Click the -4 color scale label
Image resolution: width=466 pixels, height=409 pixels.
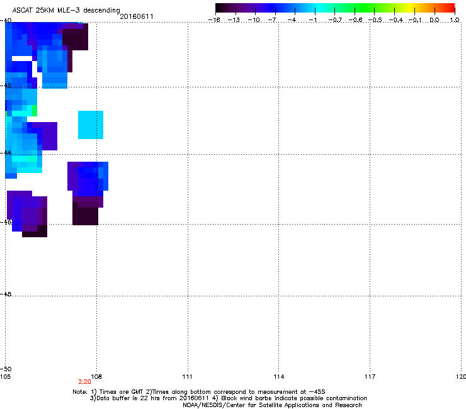(x=292, y=20)
